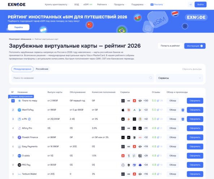This screenshot has width=214, height=179.
Task: Click the Комиссия пополнения column header
Action: coord(104,92)
